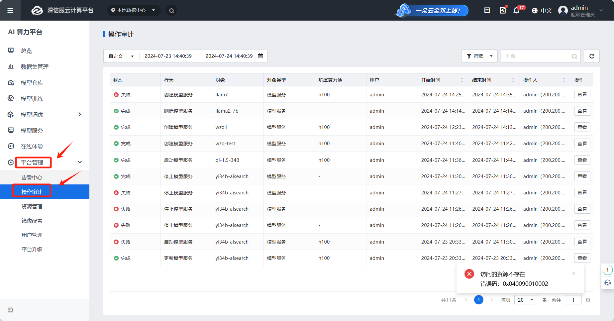Sort by 开始时间 column arrows
This screenshot has height=321, width=614.
(462, 80)
